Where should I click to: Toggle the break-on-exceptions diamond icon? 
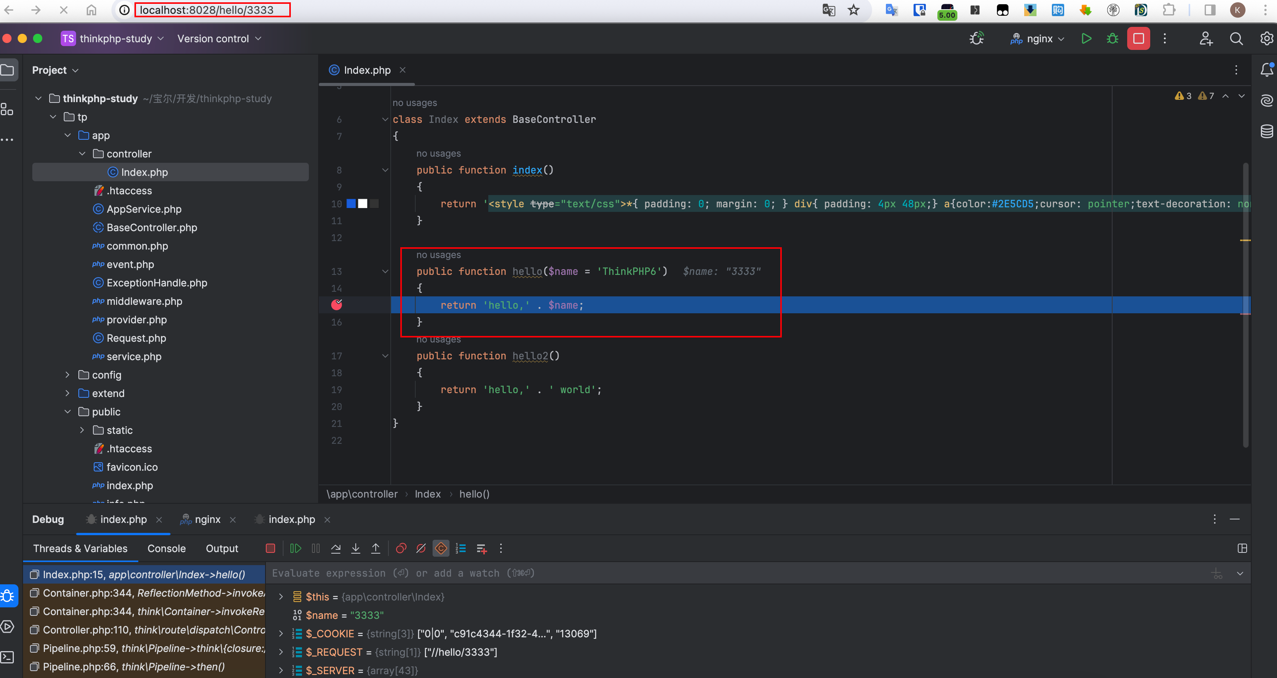point(441,548)
